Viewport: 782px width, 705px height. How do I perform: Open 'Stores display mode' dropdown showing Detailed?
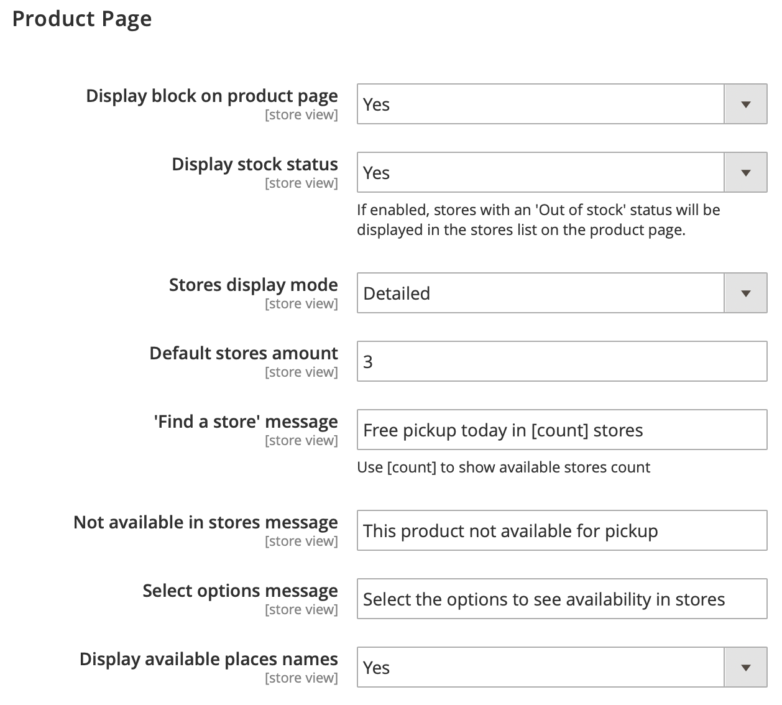(562, 293)
